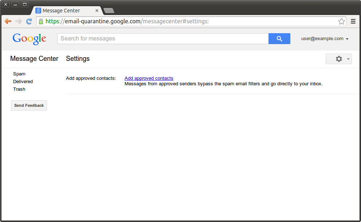
Task: Click the browser back arrow
Action: coord(8,22)
